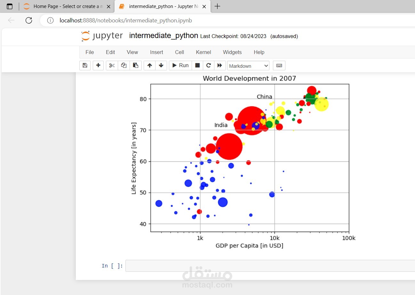Save the notebook with the floppy disk icon
The image size is (415, 295).
[x=85, y=66]
